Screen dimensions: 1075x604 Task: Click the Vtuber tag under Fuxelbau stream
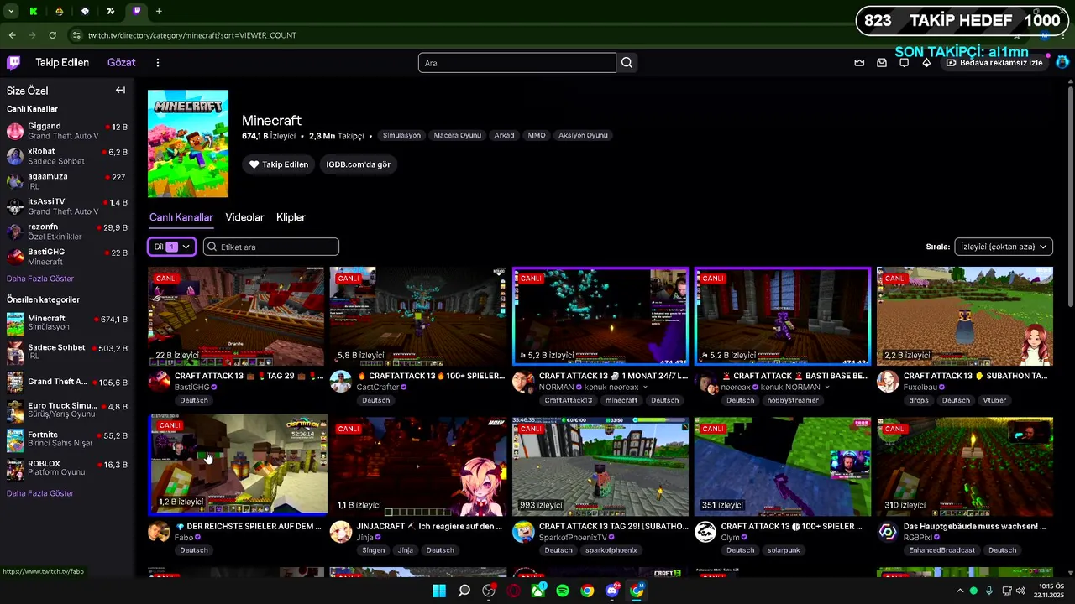pos(994,400)
